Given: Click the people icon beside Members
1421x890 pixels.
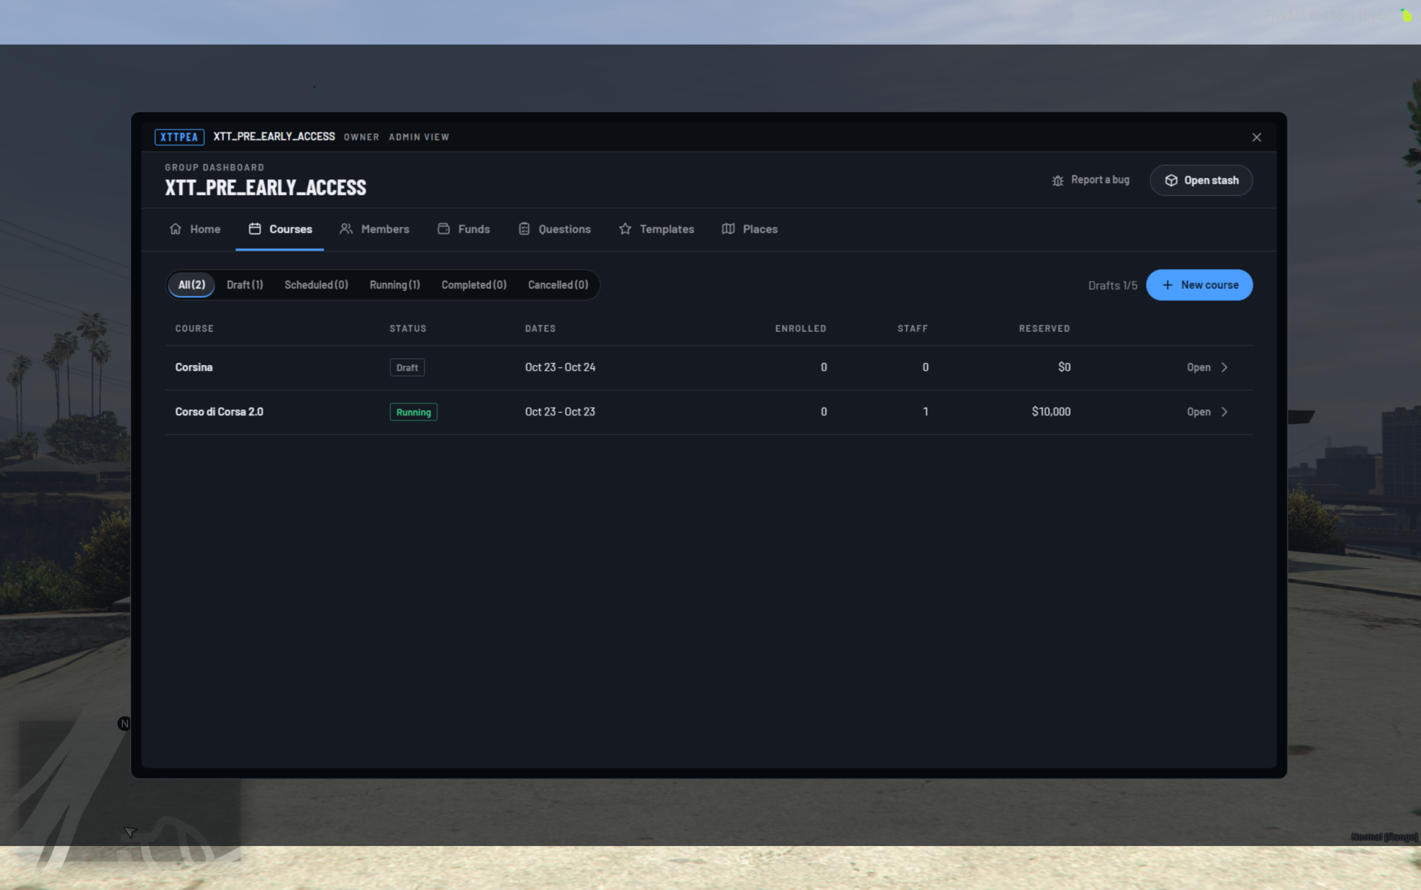Looking at the screenshot, I should click(x=346, y=229).
